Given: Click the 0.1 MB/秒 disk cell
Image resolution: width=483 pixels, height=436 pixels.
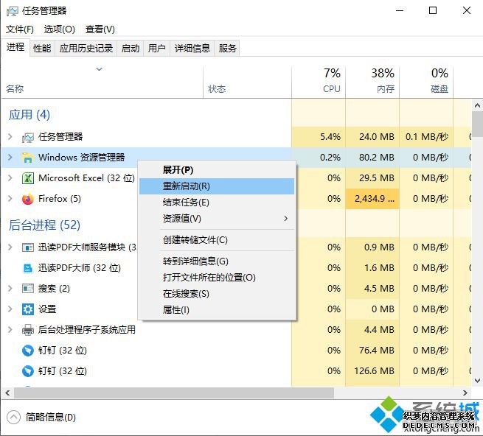Looking at the screenshot, I should click(427, 137).
